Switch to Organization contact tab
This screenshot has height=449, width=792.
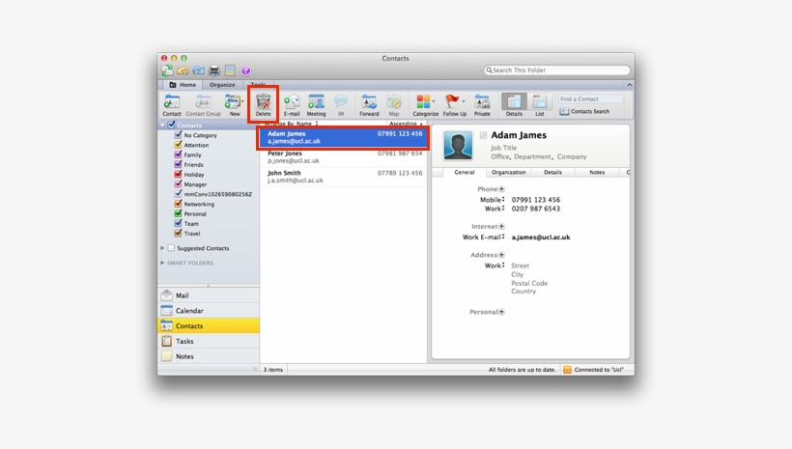tap(509, 172)
